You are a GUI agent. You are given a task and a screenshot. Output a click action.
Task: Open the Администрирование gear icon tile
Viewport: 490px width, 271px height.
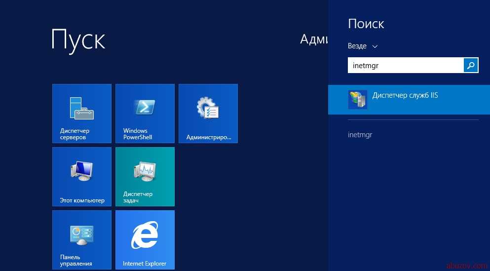click(208, 108)
